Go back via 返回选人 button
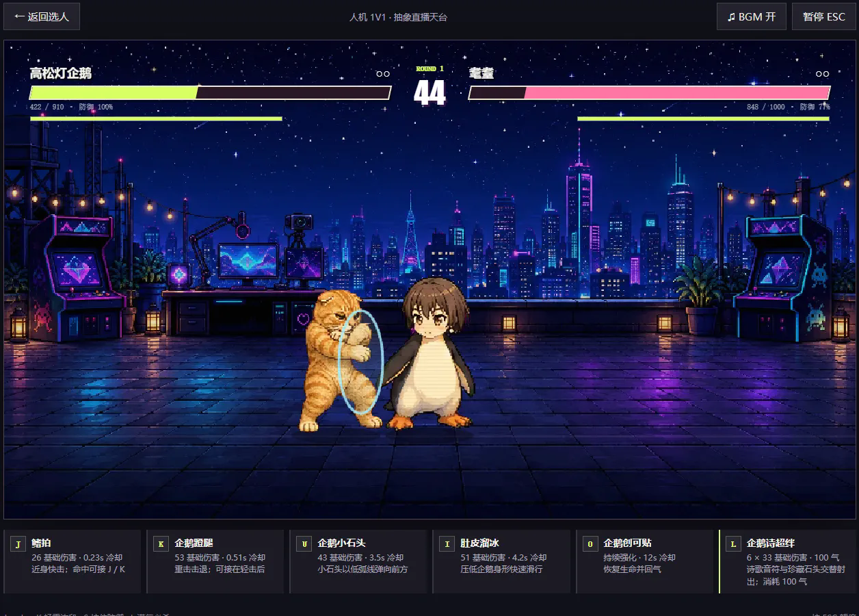This screenshot has height=616, width=859. [42, 16]
